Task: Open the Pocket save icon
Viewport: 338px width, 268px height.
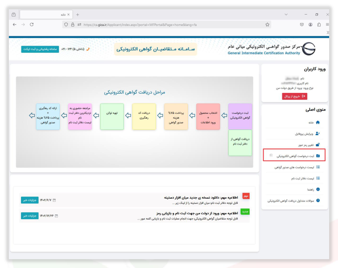Action: click(302, 25)
